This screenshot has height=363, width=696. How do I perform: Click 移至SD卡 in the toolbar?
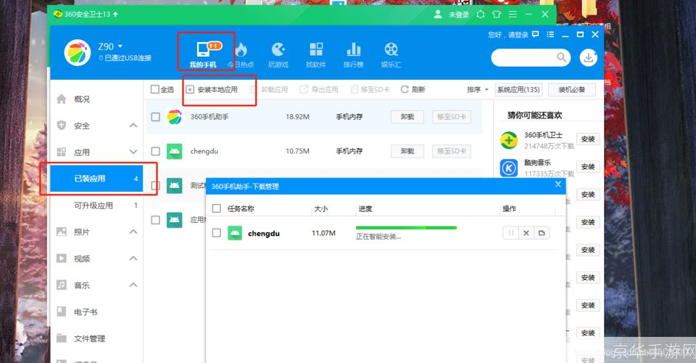pos(370,90)
